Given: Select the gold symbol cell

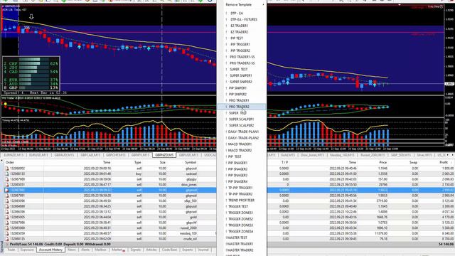Looking at the screenshot, I should pos(193,217).
